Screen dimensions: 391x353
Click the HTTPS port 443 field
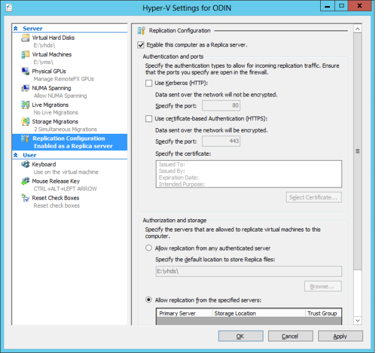pyautogui.click(x=221, y=141)
